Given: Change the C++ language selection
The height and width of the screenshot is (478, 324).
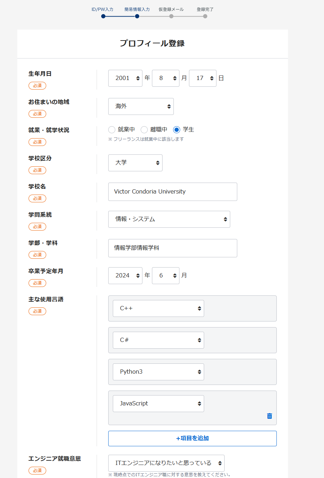Looking at the screenshot, I should point(158,308).
